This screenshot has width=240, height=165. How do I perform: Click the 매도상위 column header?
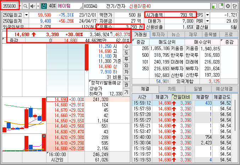click(167, 42)
